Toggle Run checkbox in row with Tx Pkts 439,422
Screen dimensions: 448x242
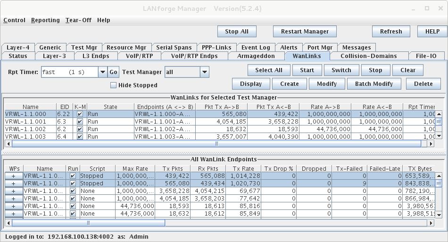click(x=73, y=175)
